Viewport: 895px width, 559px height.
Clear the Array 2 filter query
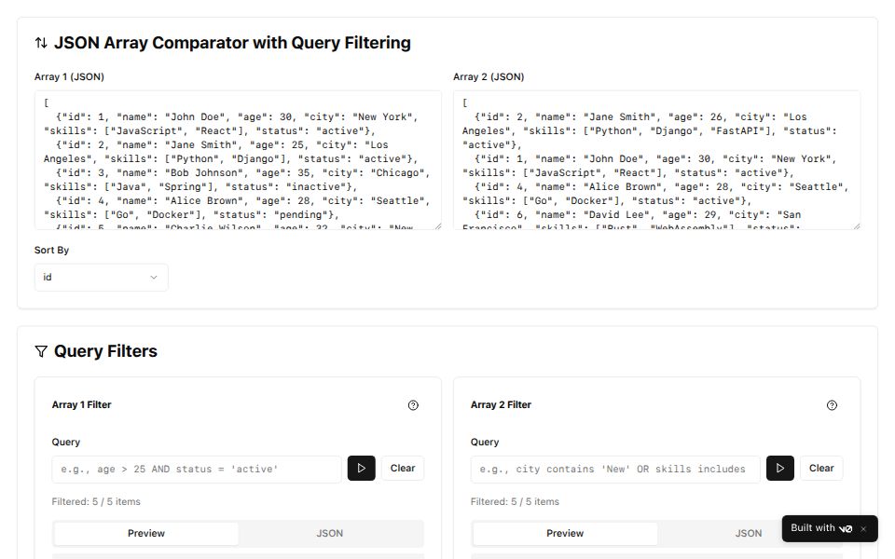(x=821, y=468)
